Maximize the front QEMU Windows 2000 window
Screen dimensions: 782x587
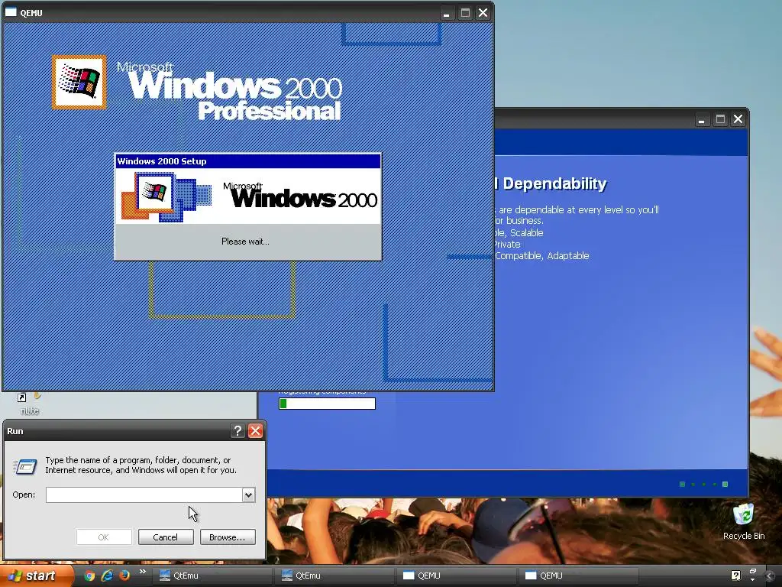[465, 13]
